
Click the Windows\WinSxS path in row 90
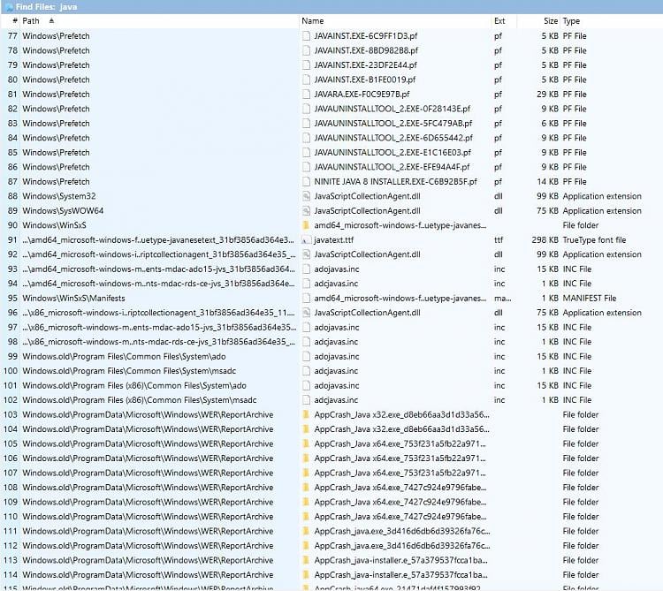coord(54,225)
